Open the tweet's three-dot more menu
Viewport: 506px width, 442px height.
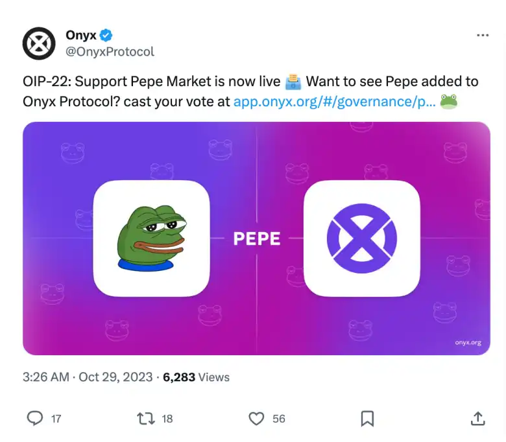tap(483, 36)
